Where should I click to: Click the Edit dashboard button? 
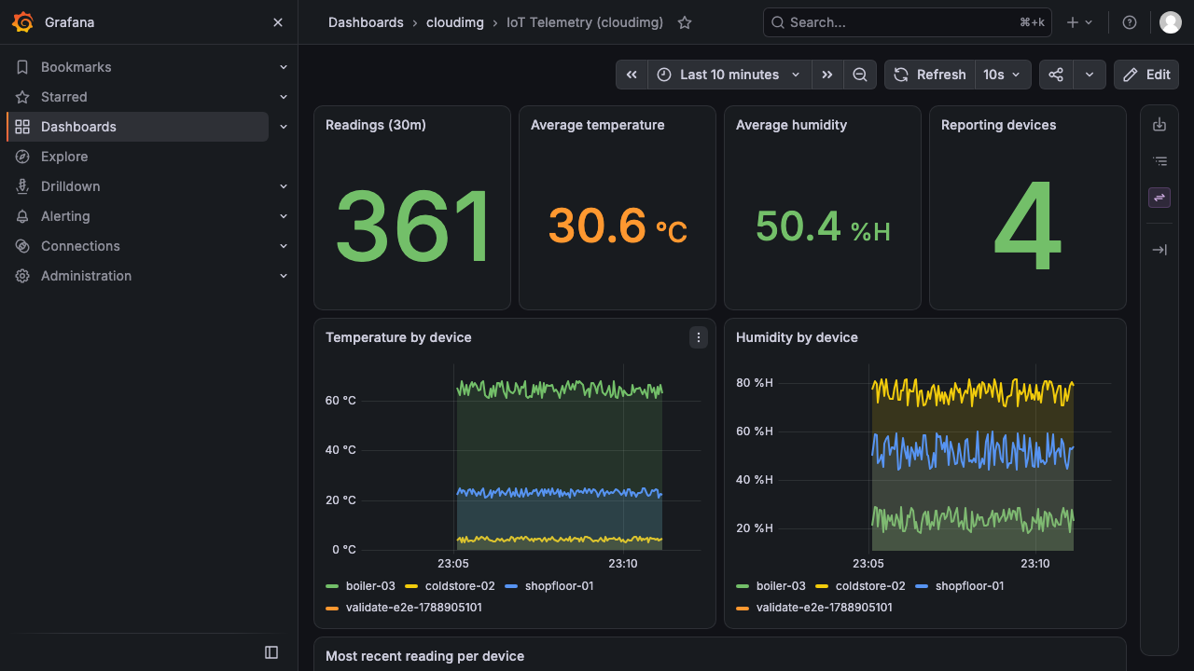pyautogui.click(x=1146, y=75)
